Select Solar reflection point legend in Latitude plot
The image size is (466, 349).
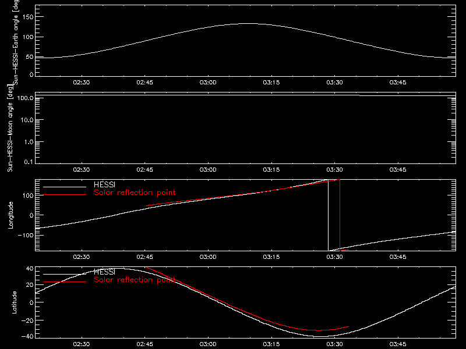135,280
